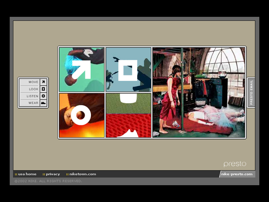Select the MOVE menu label
Viewport: 269px width, 202px height.
(33, 82)
